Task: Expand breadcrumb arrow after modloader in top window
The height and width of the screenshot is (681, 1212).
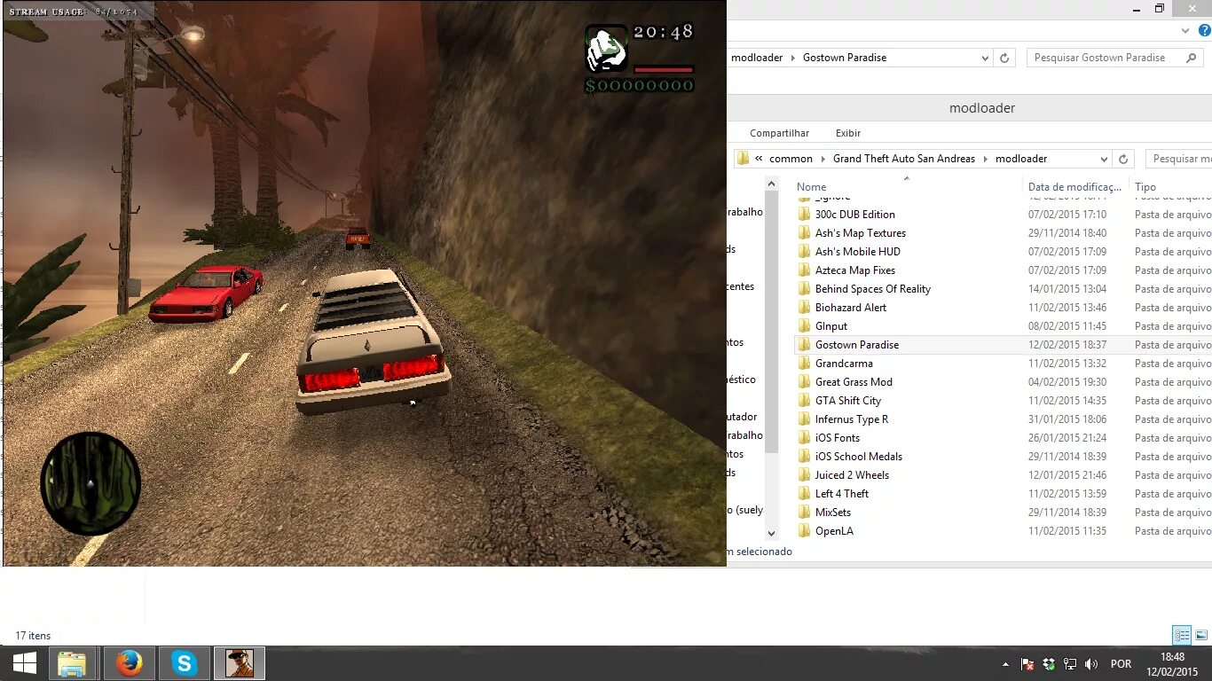Action: (792, 58)
